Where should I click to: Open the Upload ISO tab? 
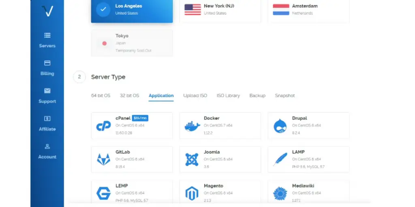[x=195, y=95]
